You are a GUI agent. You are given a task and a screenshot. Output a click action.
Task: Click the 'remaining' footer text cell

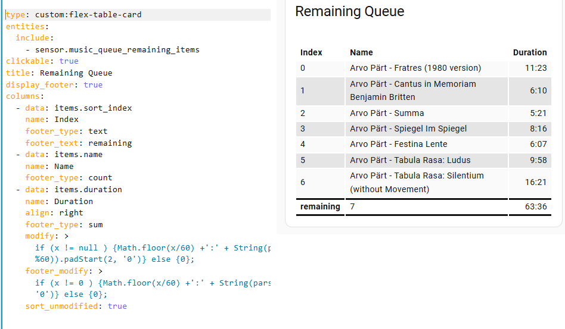[x=320, y=206]
